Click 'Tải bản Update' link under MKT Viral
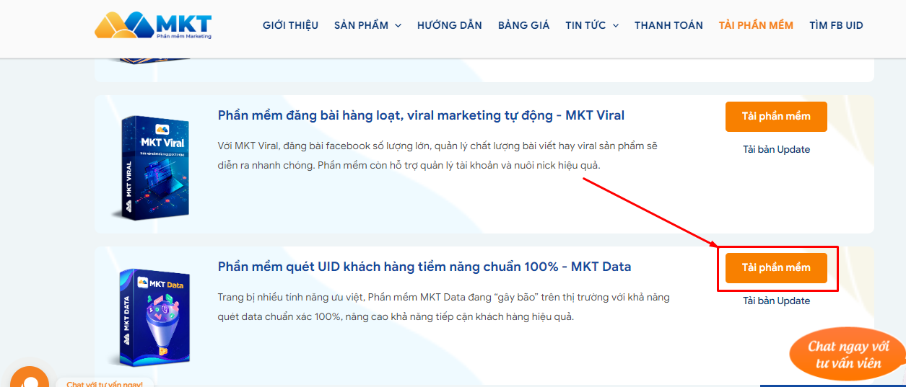906x387 pixels. (x=776, y=150)
